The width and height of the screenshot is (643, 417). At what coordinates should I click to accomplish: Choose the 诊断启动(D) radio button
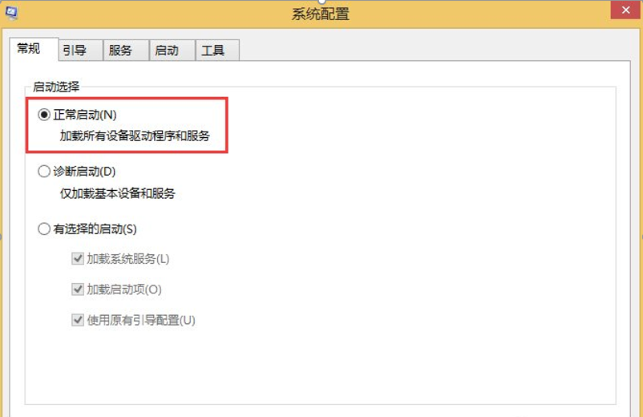point(44,172)
